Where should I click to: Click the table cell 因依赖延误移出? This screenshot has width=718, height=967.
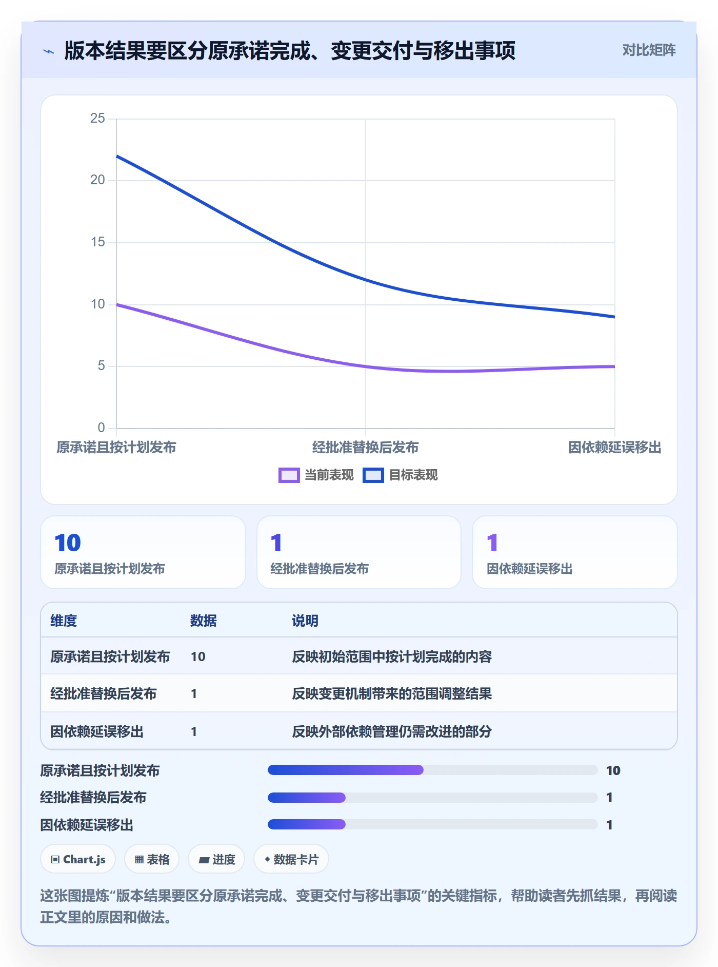point(97,732)
